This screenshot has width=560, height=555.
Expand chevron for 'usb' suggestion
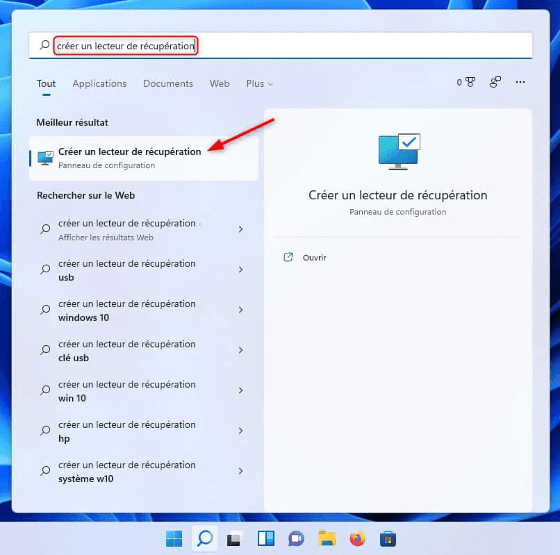point(240,270)
